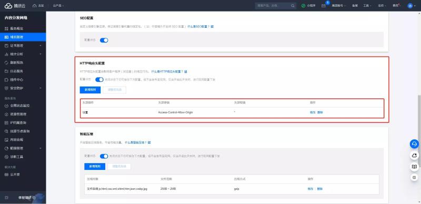The width and height of the screenshot is (421, 204).
Task: Open the floating documentation book icon
Action: [414, 167]
